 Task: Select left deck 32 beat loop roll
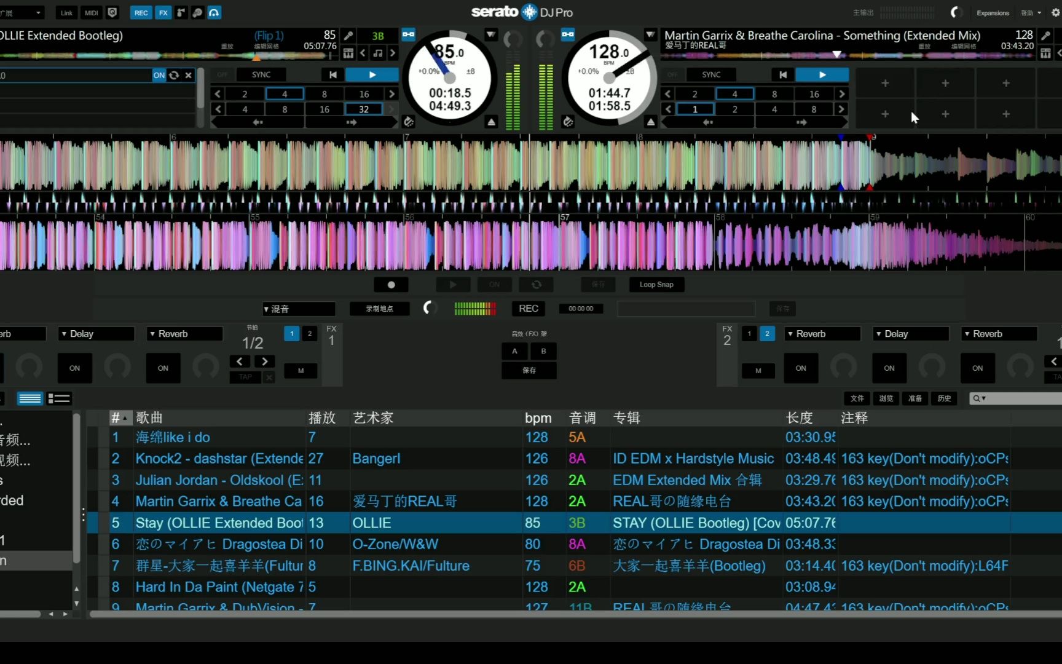coord(364,109)
